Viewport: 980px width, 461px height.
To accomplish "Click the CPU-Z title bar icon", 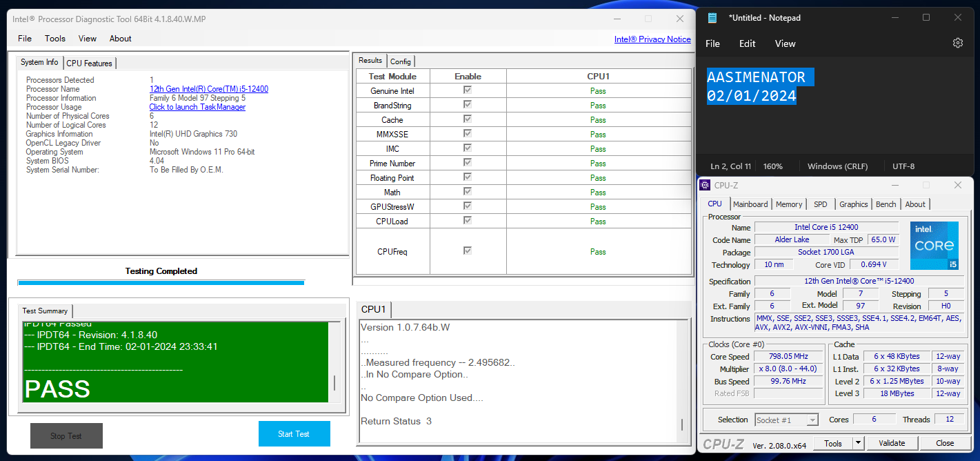I will tap(705, 185).
